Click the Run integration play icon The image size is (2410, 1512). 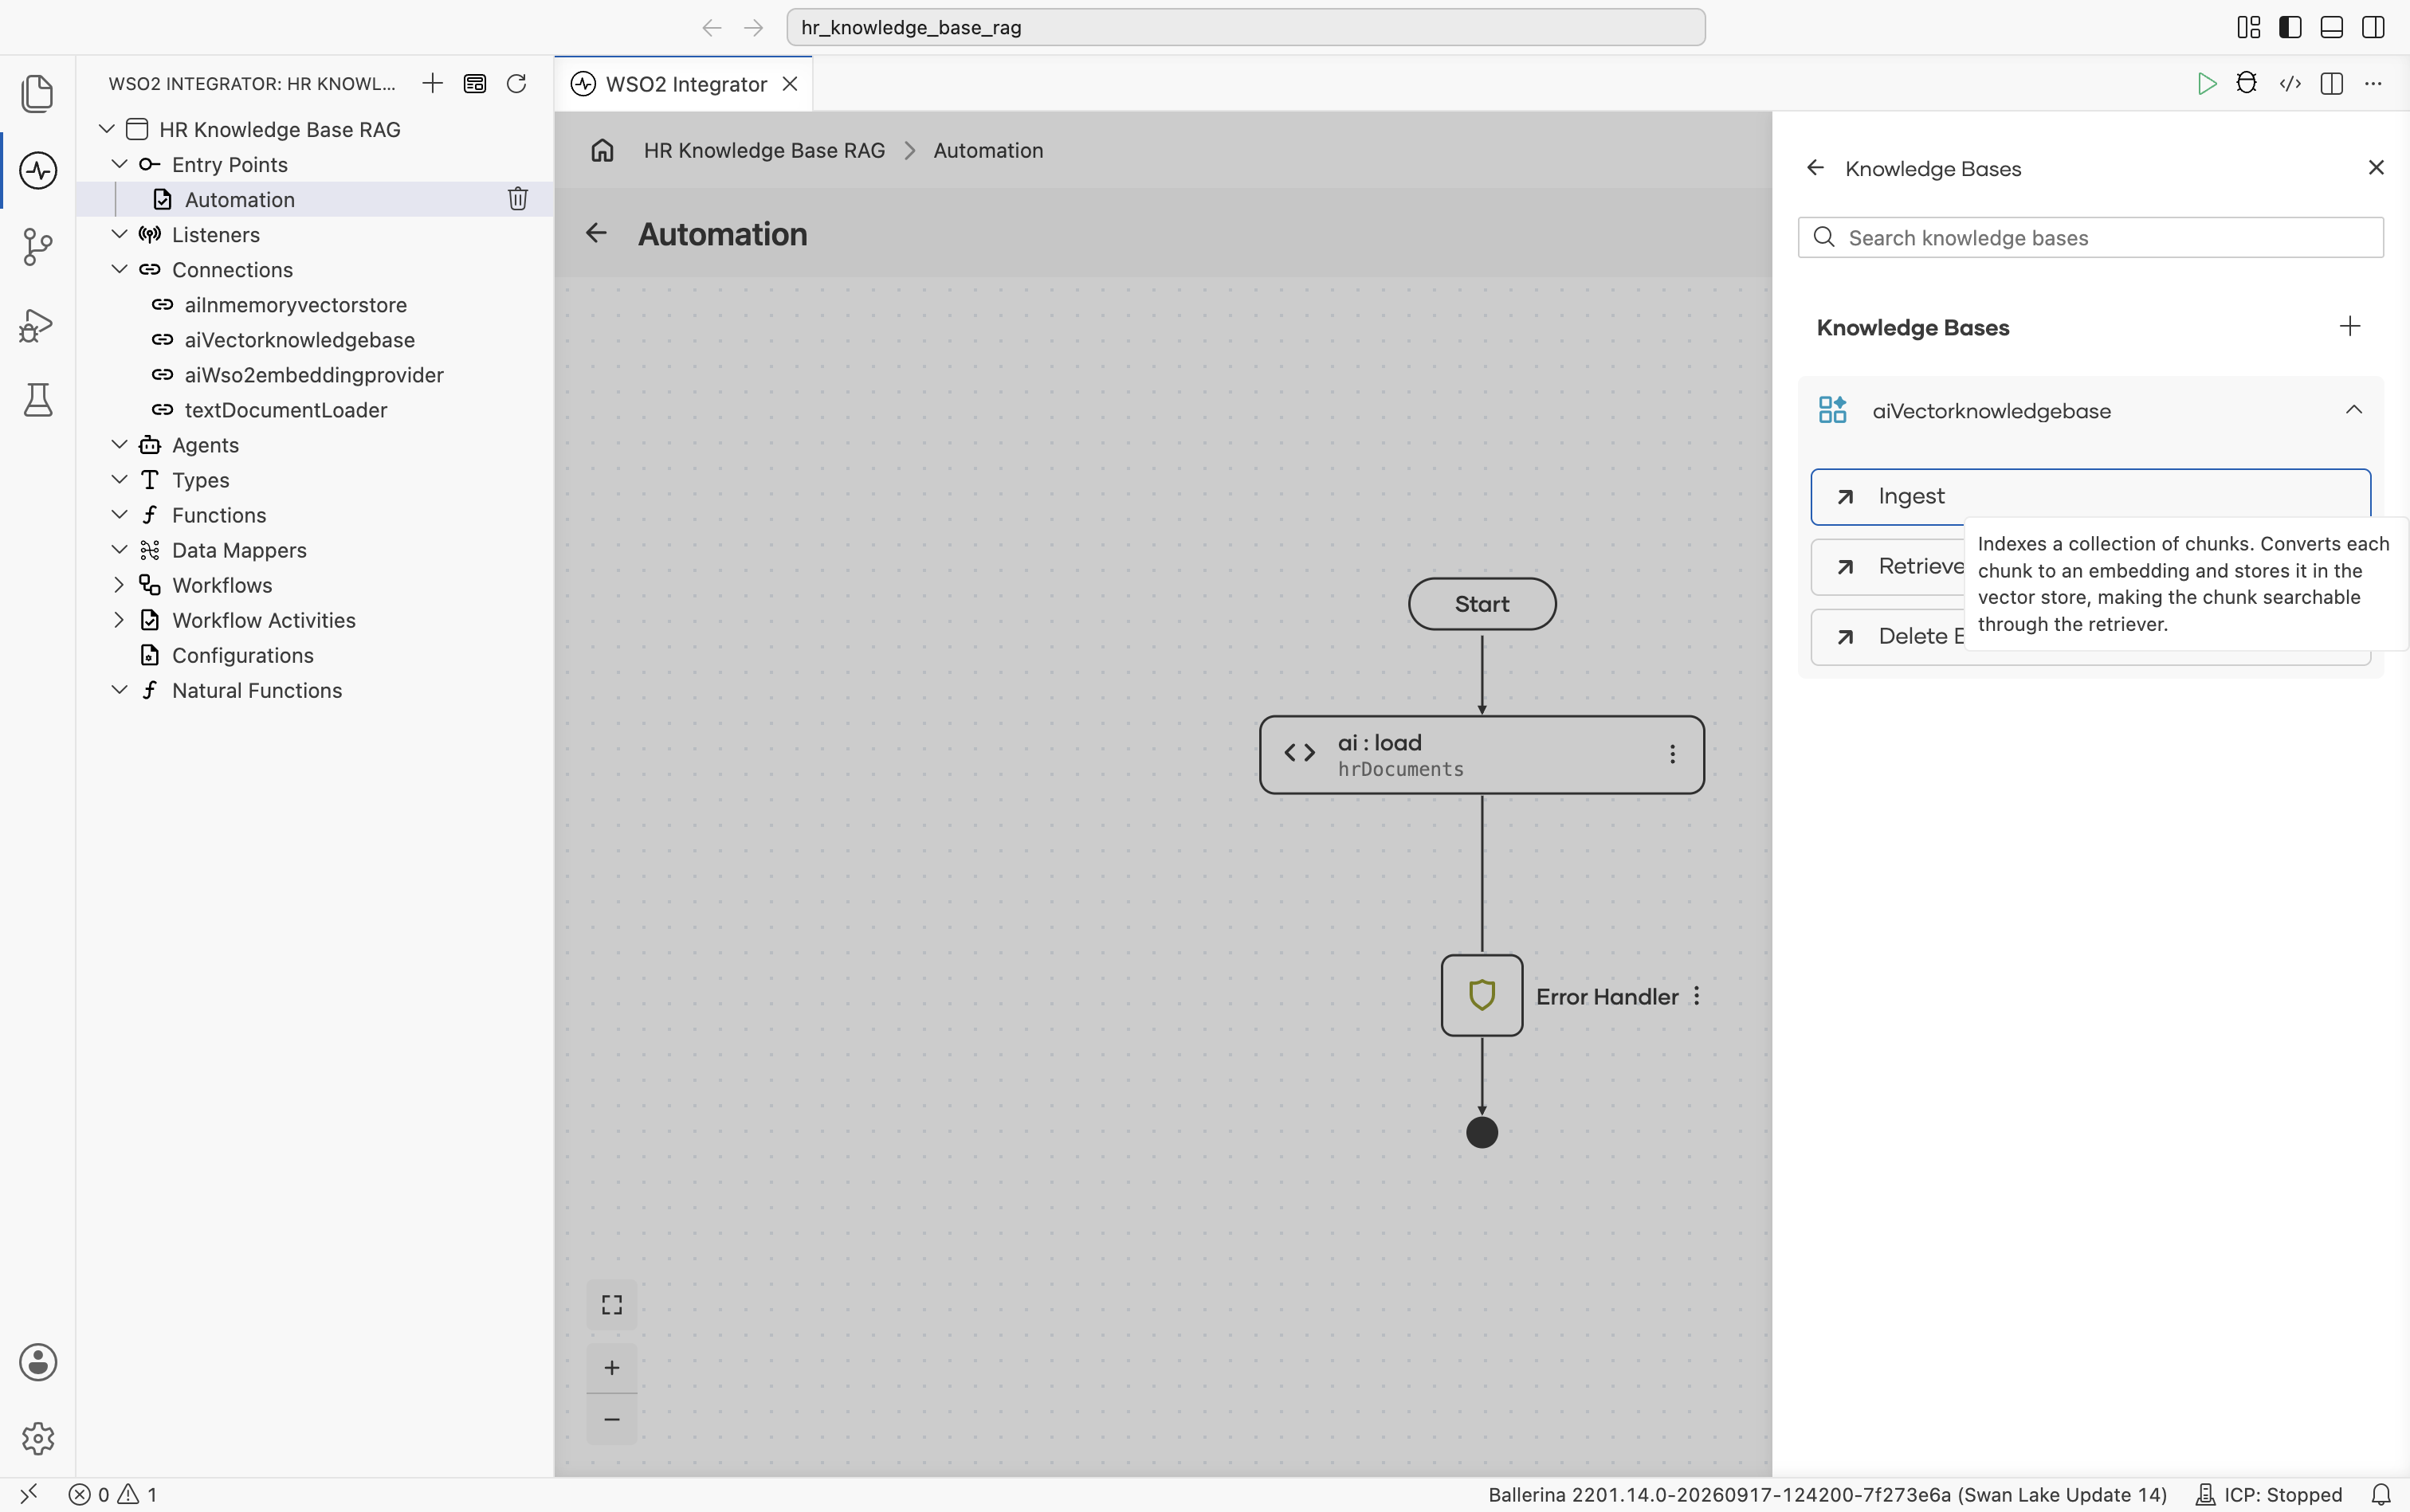pyautogui.click(x=2206, y=84)
